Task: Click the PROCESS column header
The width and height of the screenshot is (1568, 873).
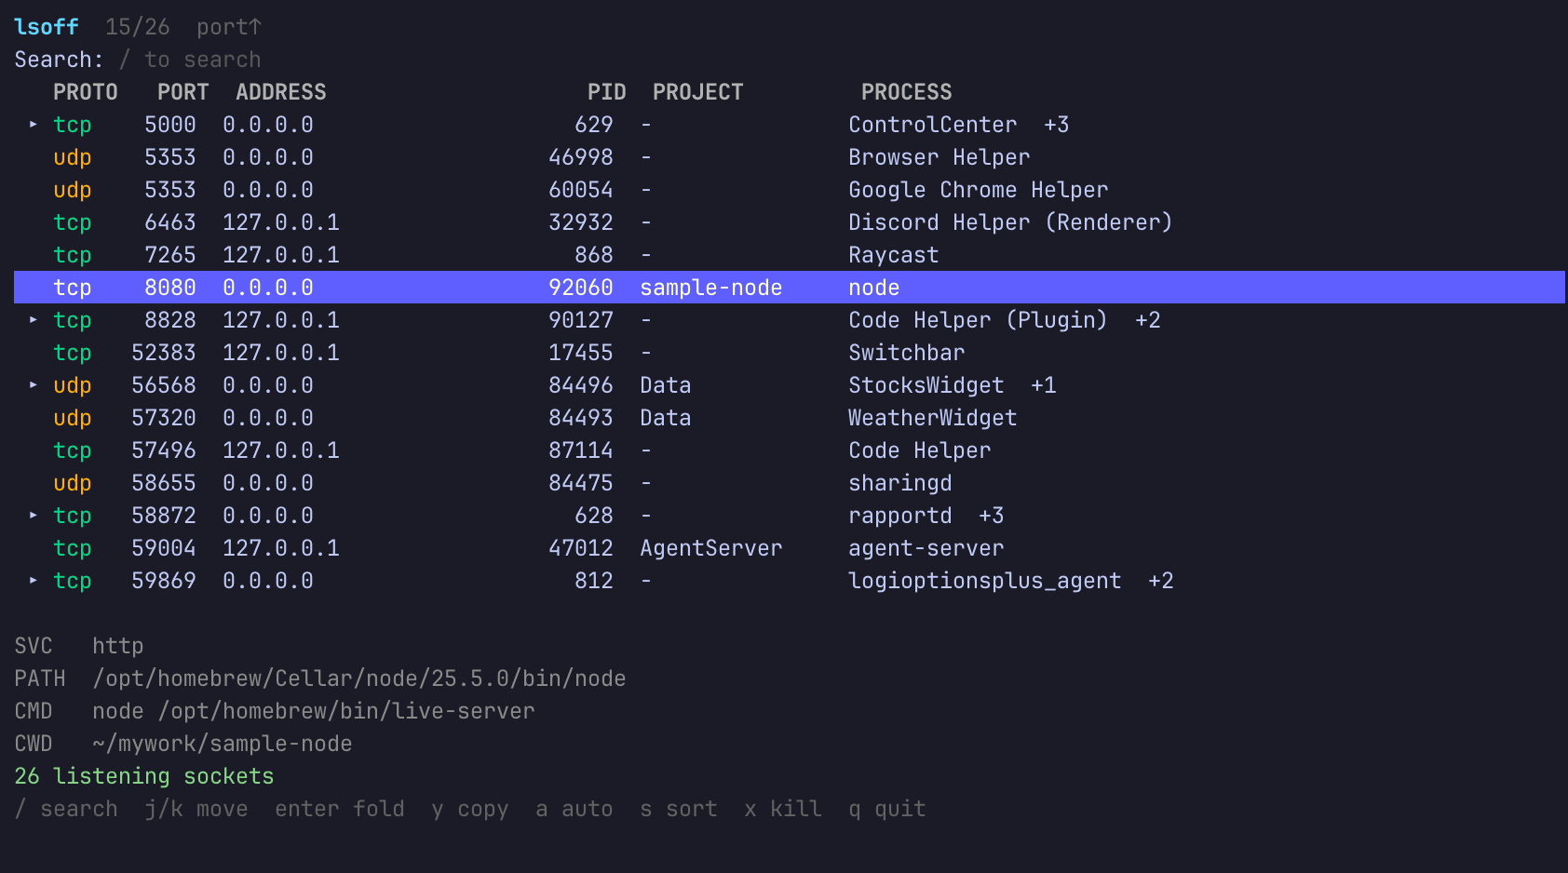Action: click(906, 92)
